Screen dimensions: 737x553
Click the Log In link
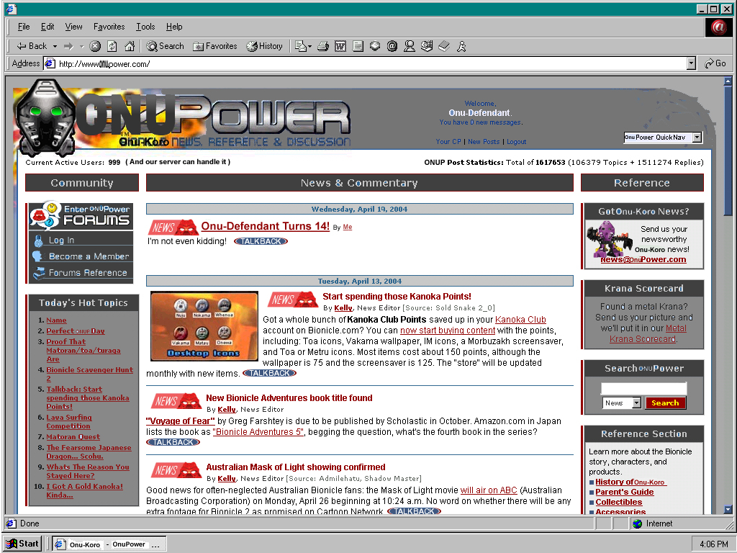[62, 240]
